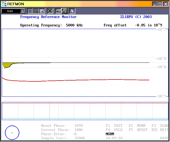Click the F3 SLOW mode label
This screenshot has height=142, width=170.
coord(160,126)
